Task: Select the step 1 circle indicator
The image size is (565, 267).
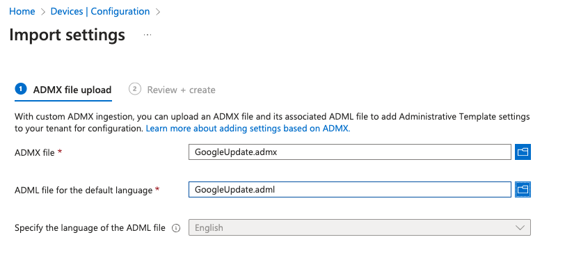Action: pos(21,89)
